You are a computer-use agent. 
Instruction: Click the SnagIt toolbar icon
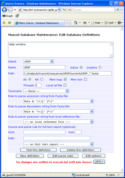8,16
